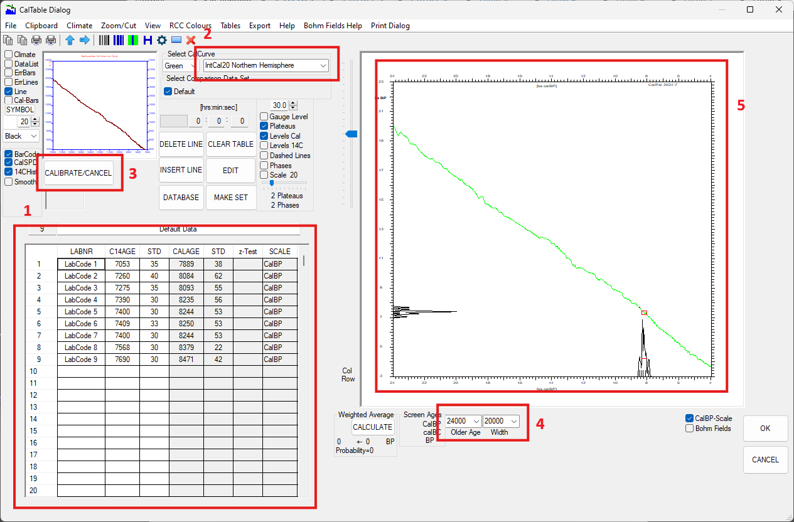Click the black barcode toolbar icon

coord(104,40)
